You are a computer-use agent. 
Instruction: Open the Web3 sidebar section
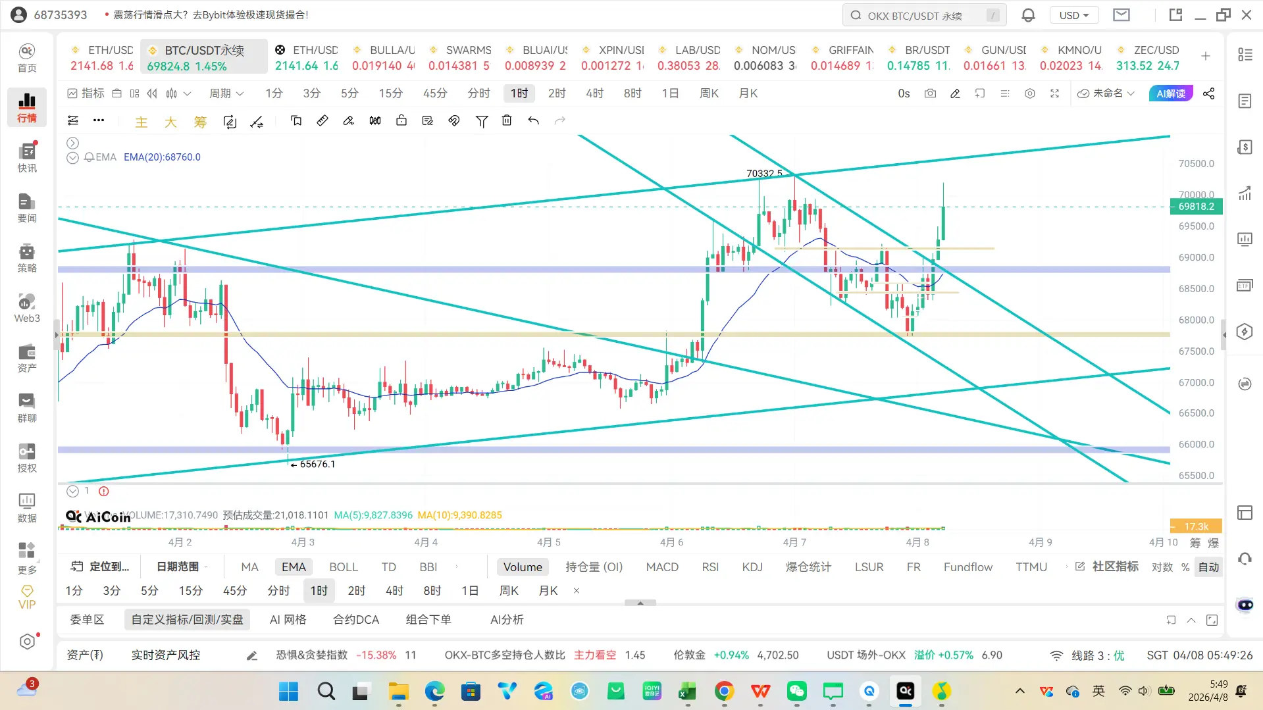coord(27,308)
